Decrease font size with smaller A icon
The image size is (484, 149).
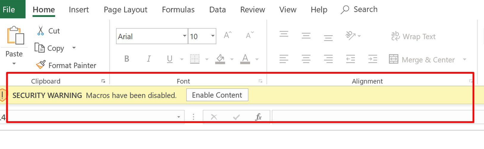coord(250,35)
